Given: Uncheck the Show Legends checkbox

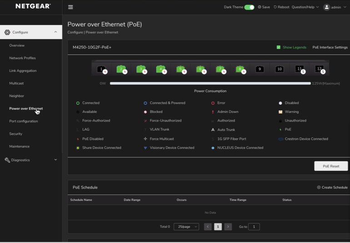Looking at the screenshot, I should [279, 47].
